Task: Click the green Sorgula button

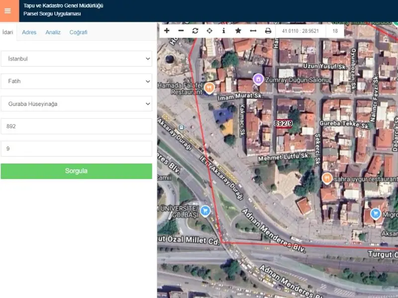Action: click(77, 171)
